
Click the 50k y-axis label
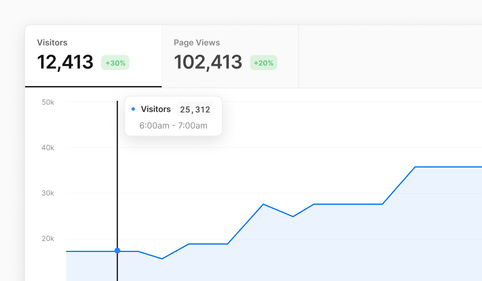click(x=48, y=102)
